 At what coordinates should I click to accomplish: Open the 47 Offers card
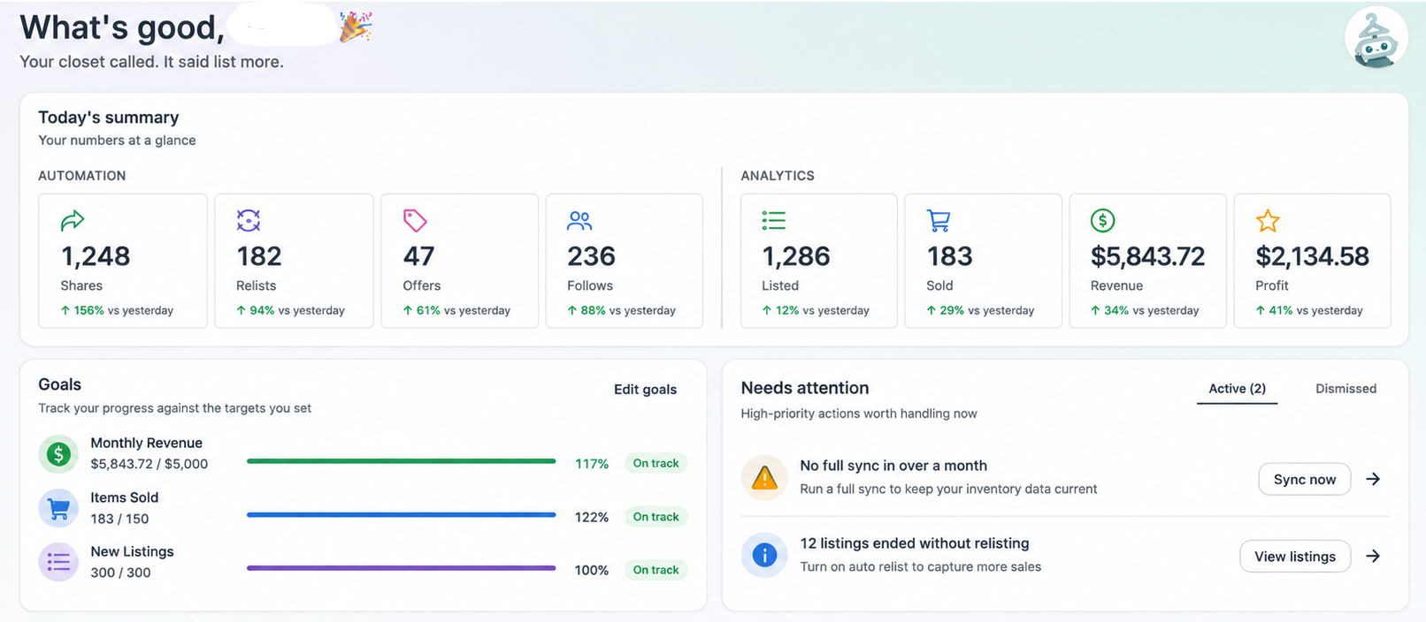459,261
